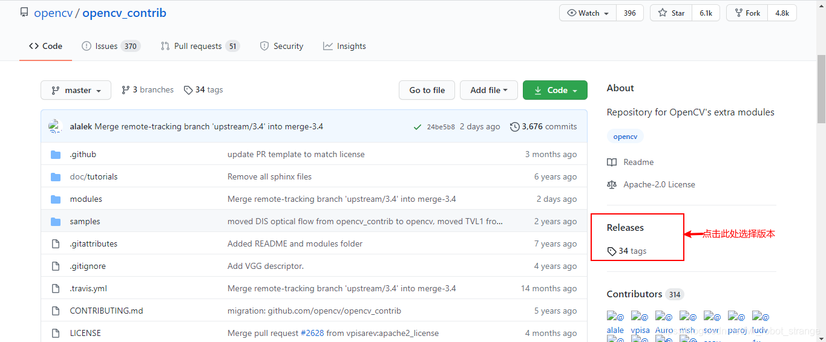Open the alalek author link

click(81, 126)
